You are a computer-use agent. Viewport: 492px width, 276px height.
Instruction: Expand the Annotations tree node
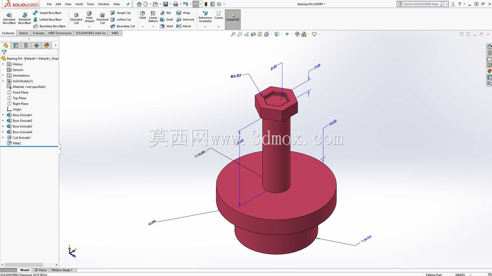(3, 76)
